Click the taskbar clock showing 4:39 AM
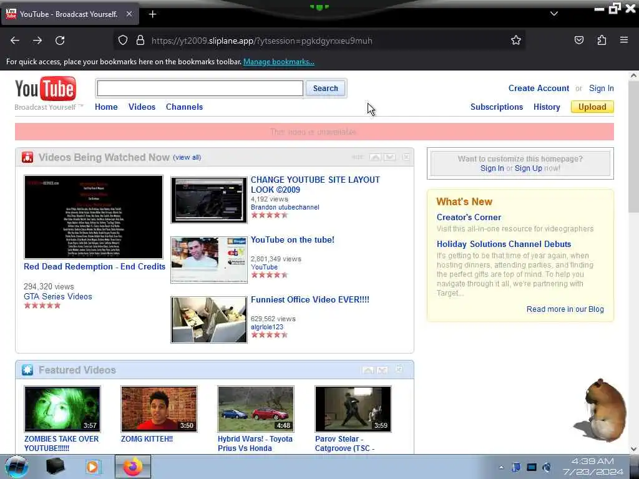This screenshot has height=479, width=639. tap(593, 467)
